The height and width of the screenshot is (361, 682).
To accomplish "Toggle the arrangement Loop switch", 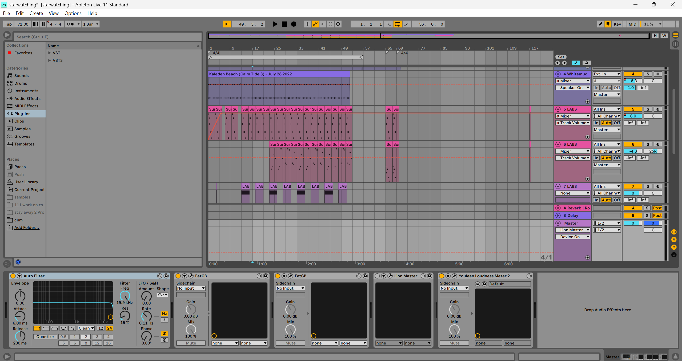I will 397,24.
